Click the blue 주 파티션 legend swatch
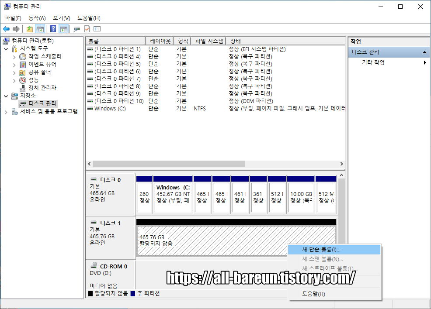 coord(133,294)
